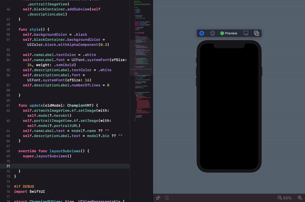Click the 'style' function name
The height and width of the screenshot is (202, 305).
click(35, 30)
